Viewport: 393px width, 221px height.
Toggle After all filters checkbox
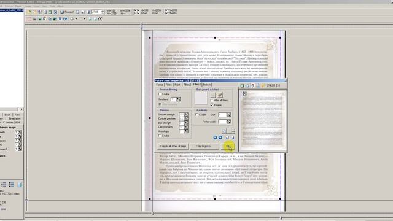(x=212, y=101)
